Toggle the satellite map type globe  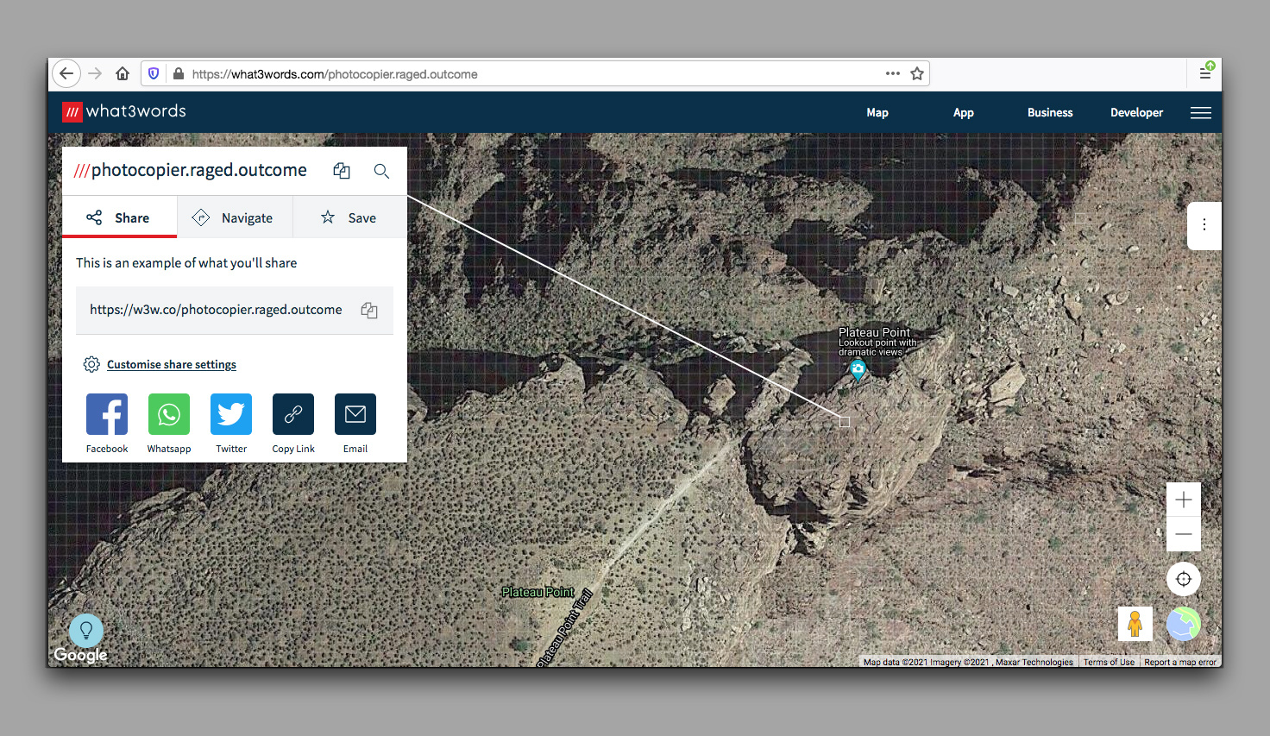(x=1184, y=624)
